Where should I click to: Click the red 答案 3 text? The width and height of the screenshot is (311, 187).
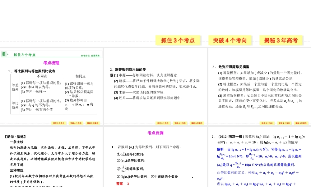pyautogui.click(x=122, y=184)
